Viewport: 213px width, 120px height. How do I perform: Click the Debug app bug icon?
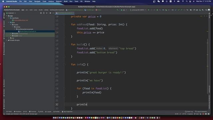[157, 10]
